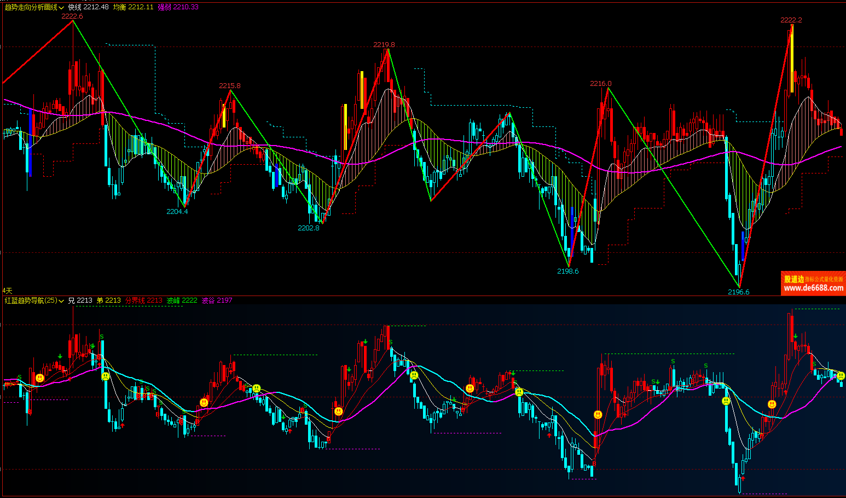Click the rightmost sad face marker

click(x=841, y=376)
